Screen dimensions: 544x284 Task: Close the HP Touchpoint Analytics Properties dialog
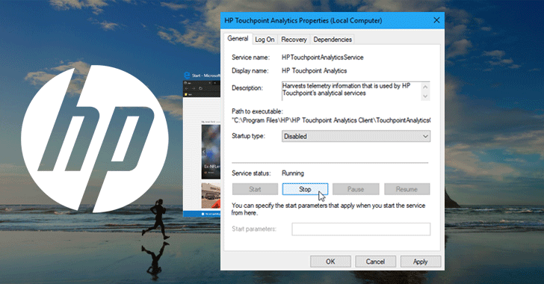437,20
